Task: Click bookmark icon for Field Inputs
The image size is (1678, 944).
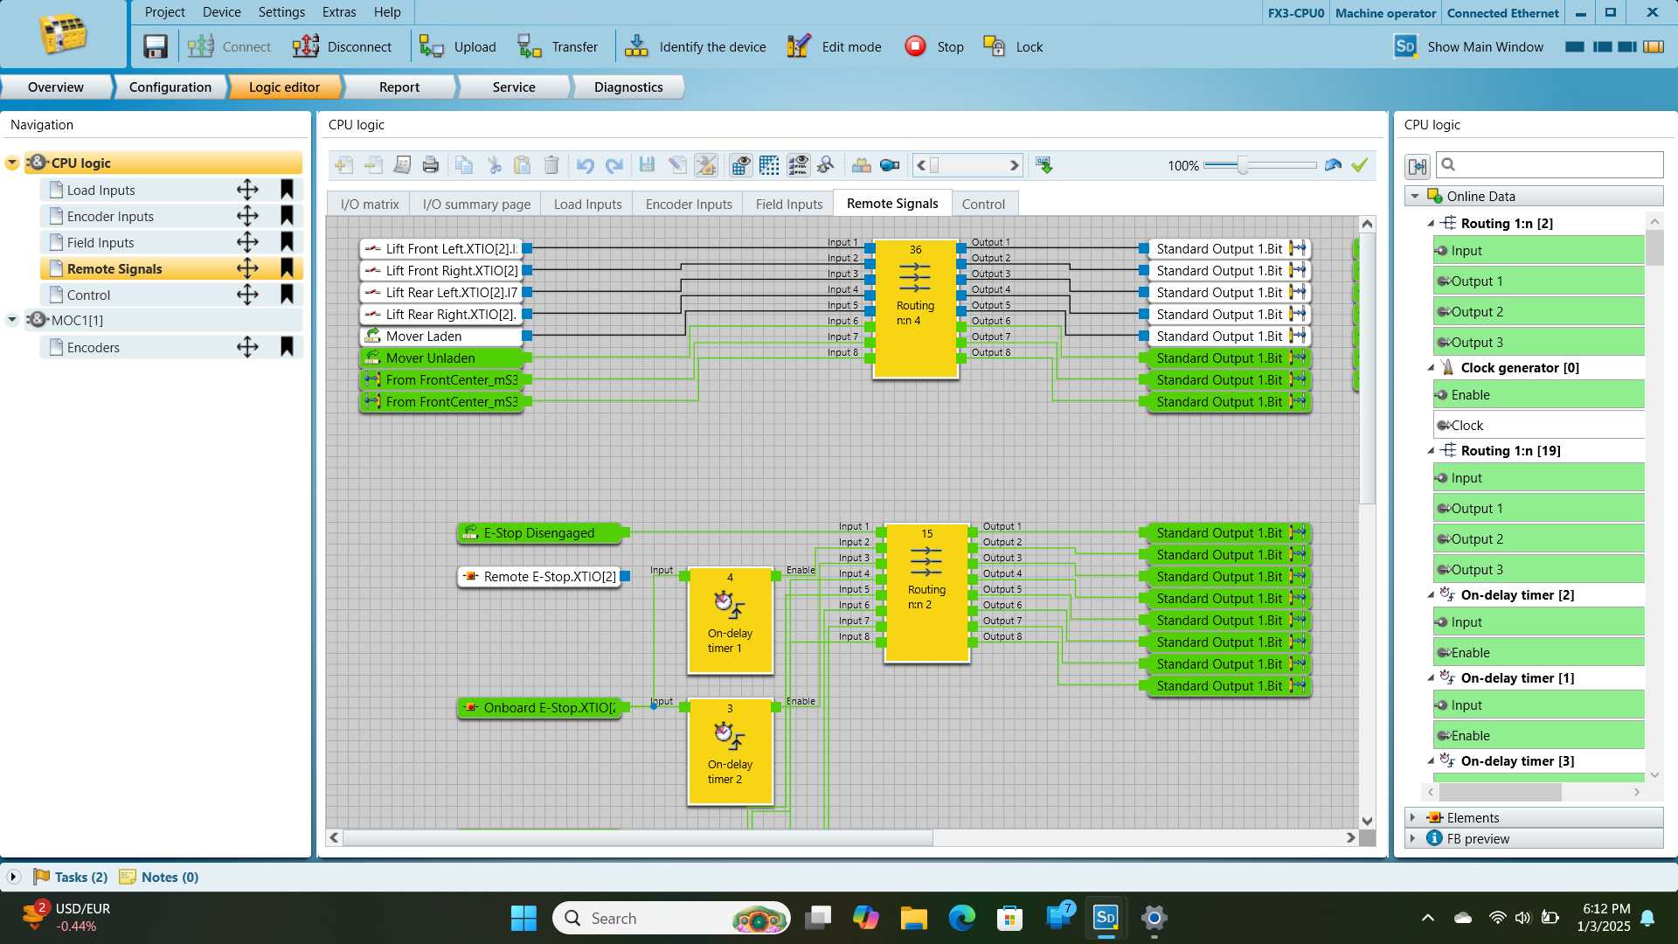Action: pos(287,242)
